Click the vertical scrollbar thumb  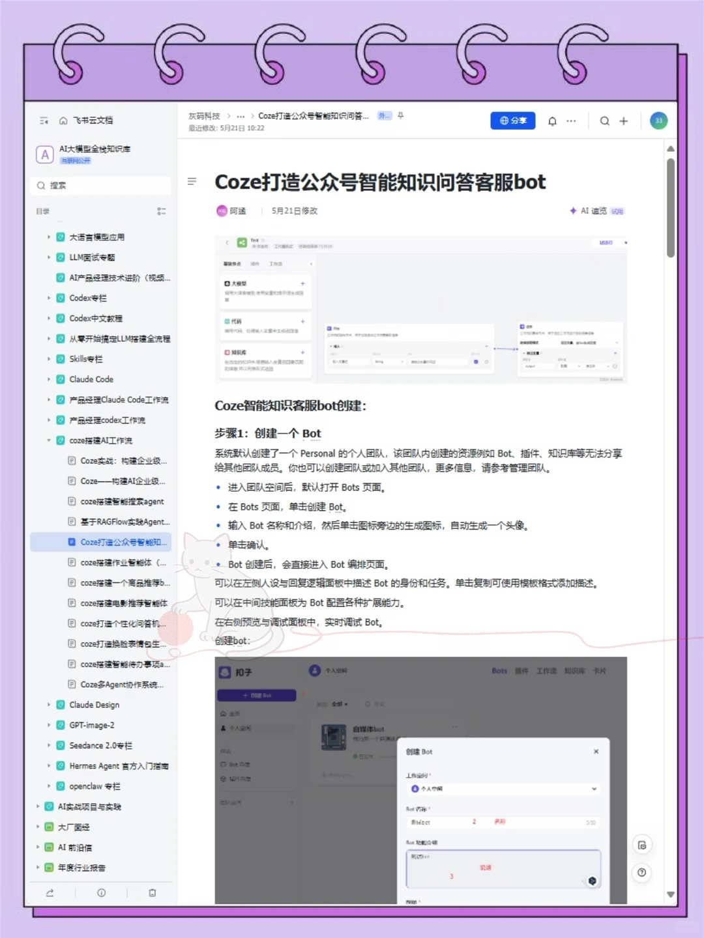point(671,207)
